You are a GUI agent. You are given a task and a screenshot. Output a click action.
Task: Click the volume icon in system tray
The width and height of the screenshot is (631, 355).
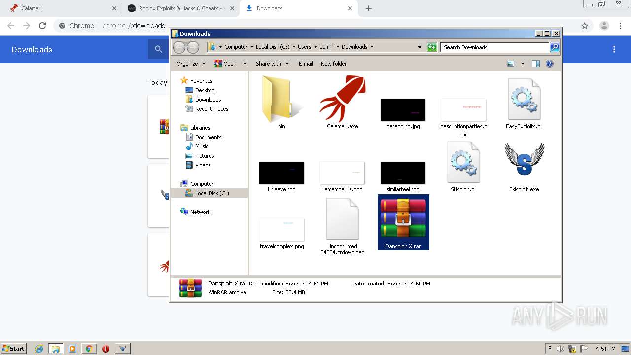point(561,349)
